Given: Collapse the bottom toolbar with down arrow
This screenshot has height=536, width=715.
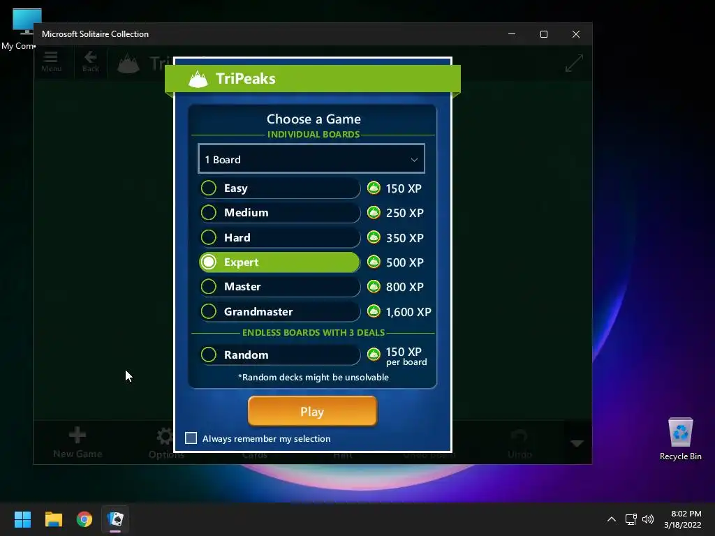Looking at the screenshot, I should 577,443.
